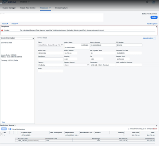The width and height of the screenshot is (159, 146).
Task: Go to Invoice Manager tab
Action: coord(9,8)
